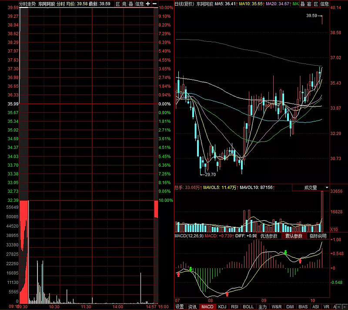The image size is (348, 310).
Task: Switch to the MACD indicator tab
Action: point(207,307)
